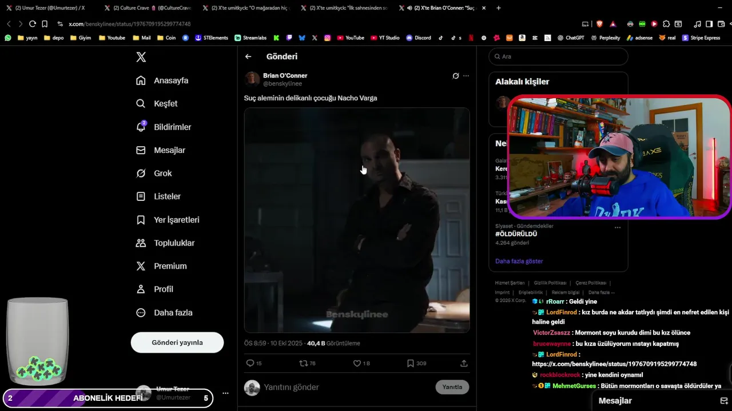Screen dimensions: 732x411
Task: Toggle the browser sidebar panel icon
Action: coord(709,24)
